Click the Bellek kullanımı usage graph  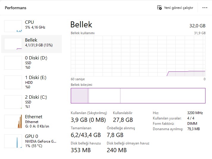138,56
